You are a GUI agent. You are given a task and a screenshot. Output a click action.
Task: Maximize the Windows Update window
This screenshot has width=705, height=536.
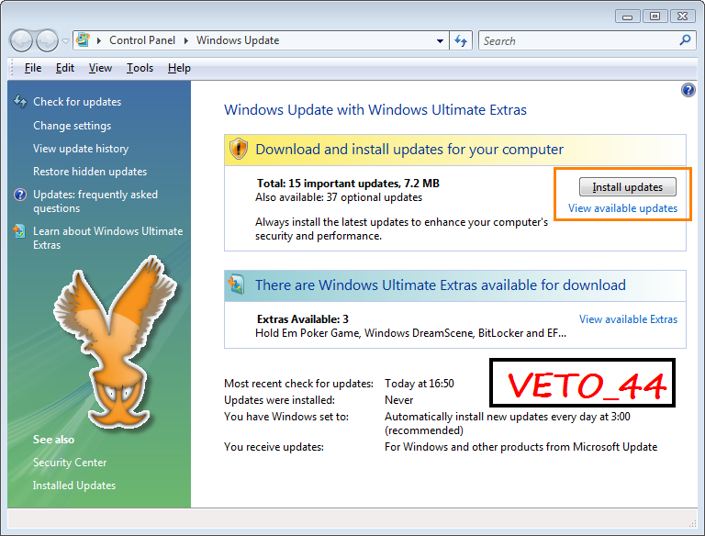[x=655, y=17]
